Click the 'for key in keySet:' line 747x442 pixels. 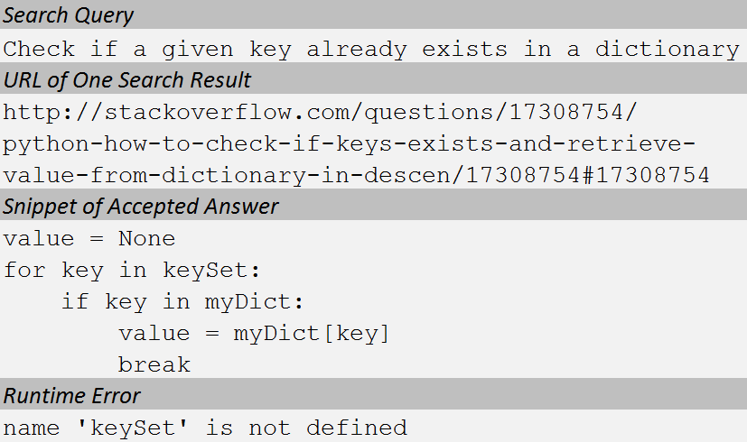coord(132,271)
